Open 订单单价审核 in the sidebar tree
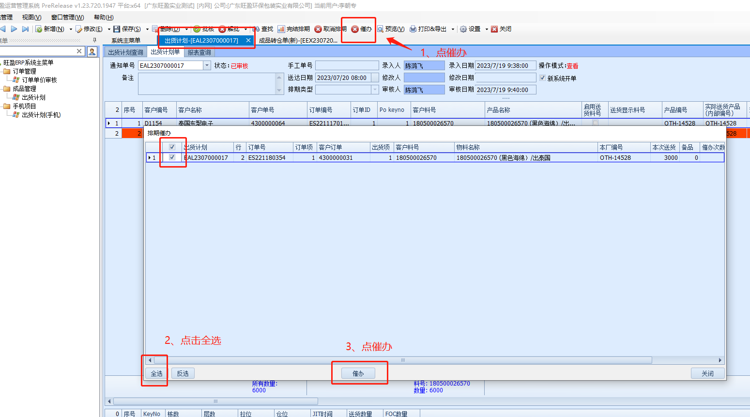This screenshot has height=417, width=750. 39,80
